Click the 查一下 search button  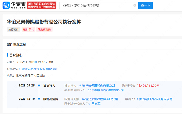coord(145,5)
